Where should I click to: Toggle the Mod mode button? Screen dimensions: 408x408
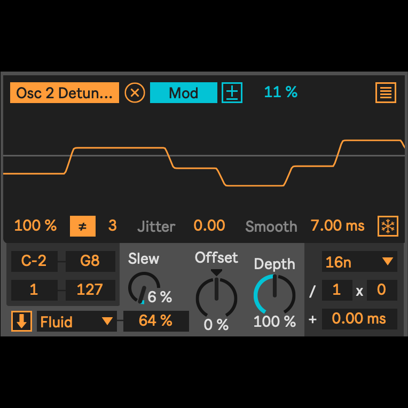click(x=183, y=93)
